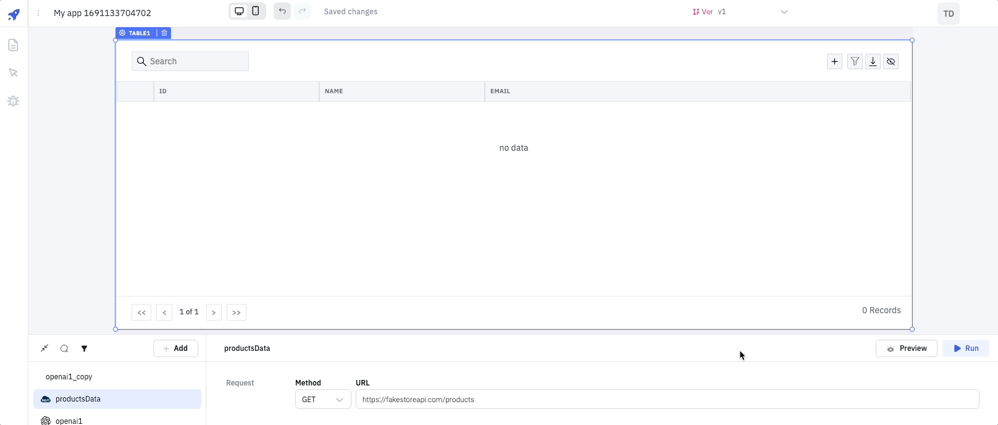Switch to desktop canvas view
This screenshot has width=998, height=425.
[239, 11]
